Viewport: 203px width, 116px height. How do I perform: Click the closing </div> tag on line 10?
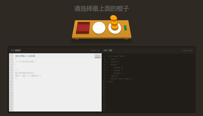[110, 81]
